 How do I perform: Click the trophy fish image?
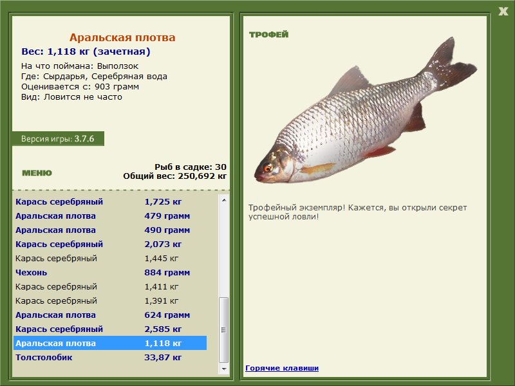365,111
